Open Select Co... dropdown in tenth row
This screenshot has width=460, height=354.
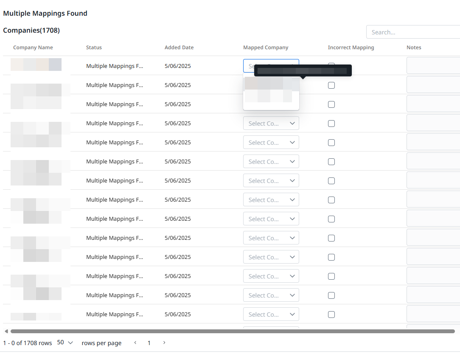[x=271, y=238]
